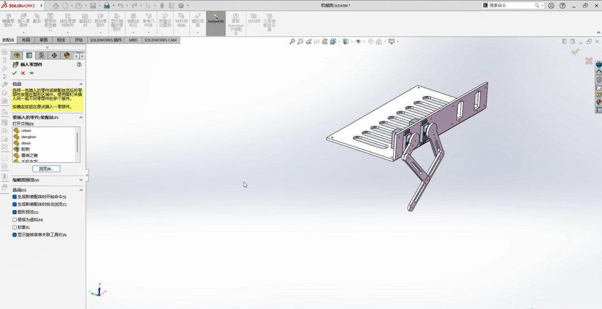
Task: Open the ConfigurationManager tab
Action: coord(42,55)
